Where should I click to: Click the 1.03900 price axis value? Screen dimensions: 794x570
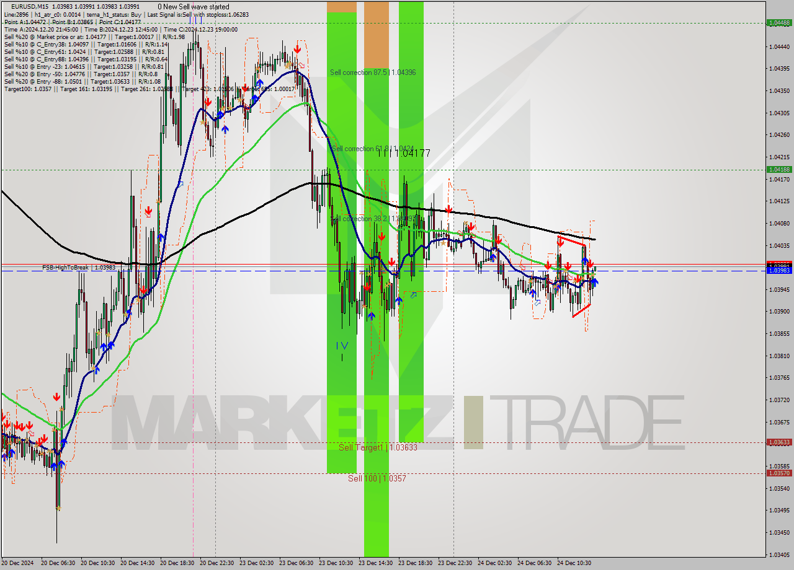(x=779, y=311)
